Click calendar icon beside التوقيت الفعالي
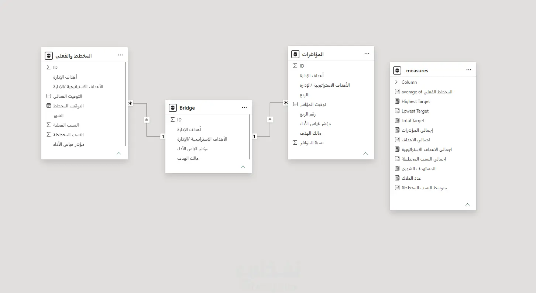Image resolution: width=536 pixels, height=293 pixels. (48, 96)
